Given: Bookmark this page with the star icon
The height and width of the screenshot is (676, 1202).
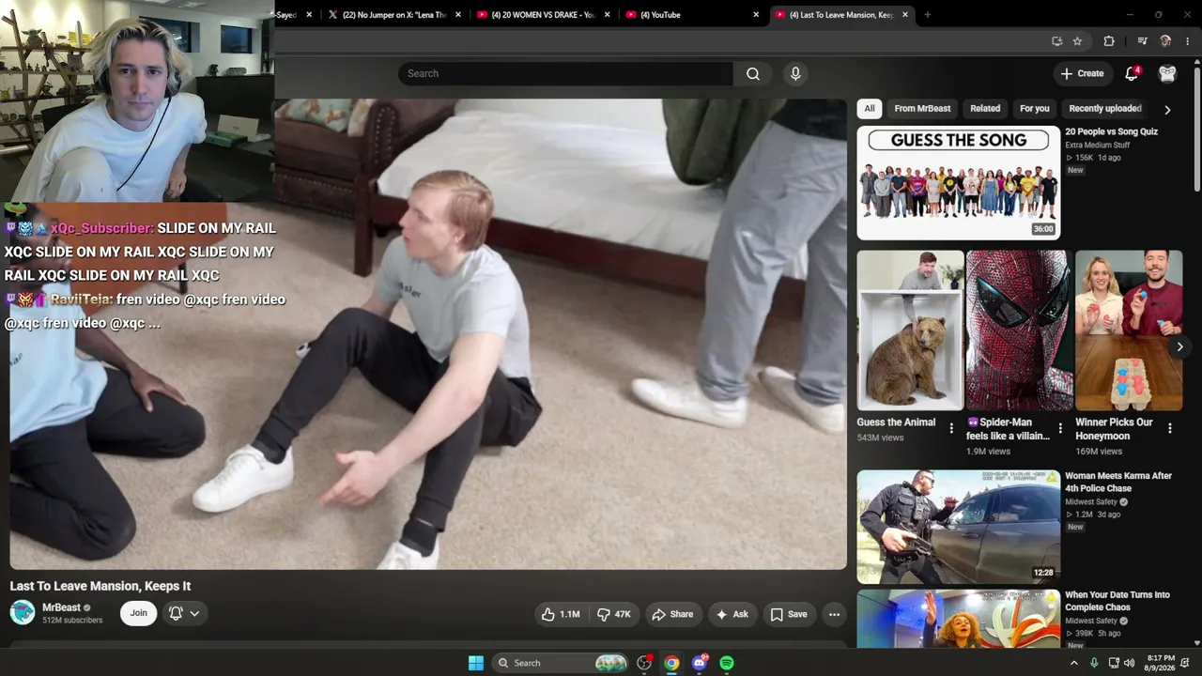Looking at the screenshot, I should [x=1077, y=41].
